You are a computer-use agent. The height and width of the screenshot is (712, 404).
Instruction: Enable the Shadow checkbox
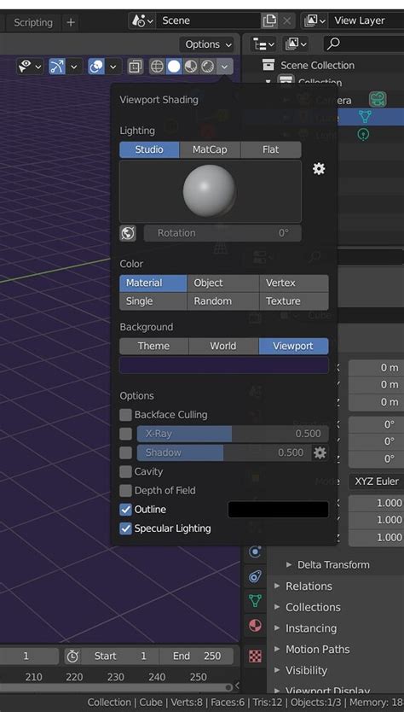(125, 452)
